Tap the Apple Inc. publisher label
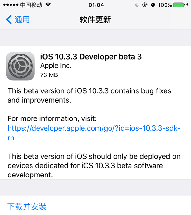 pyautogui.click(x=56, y=66)
